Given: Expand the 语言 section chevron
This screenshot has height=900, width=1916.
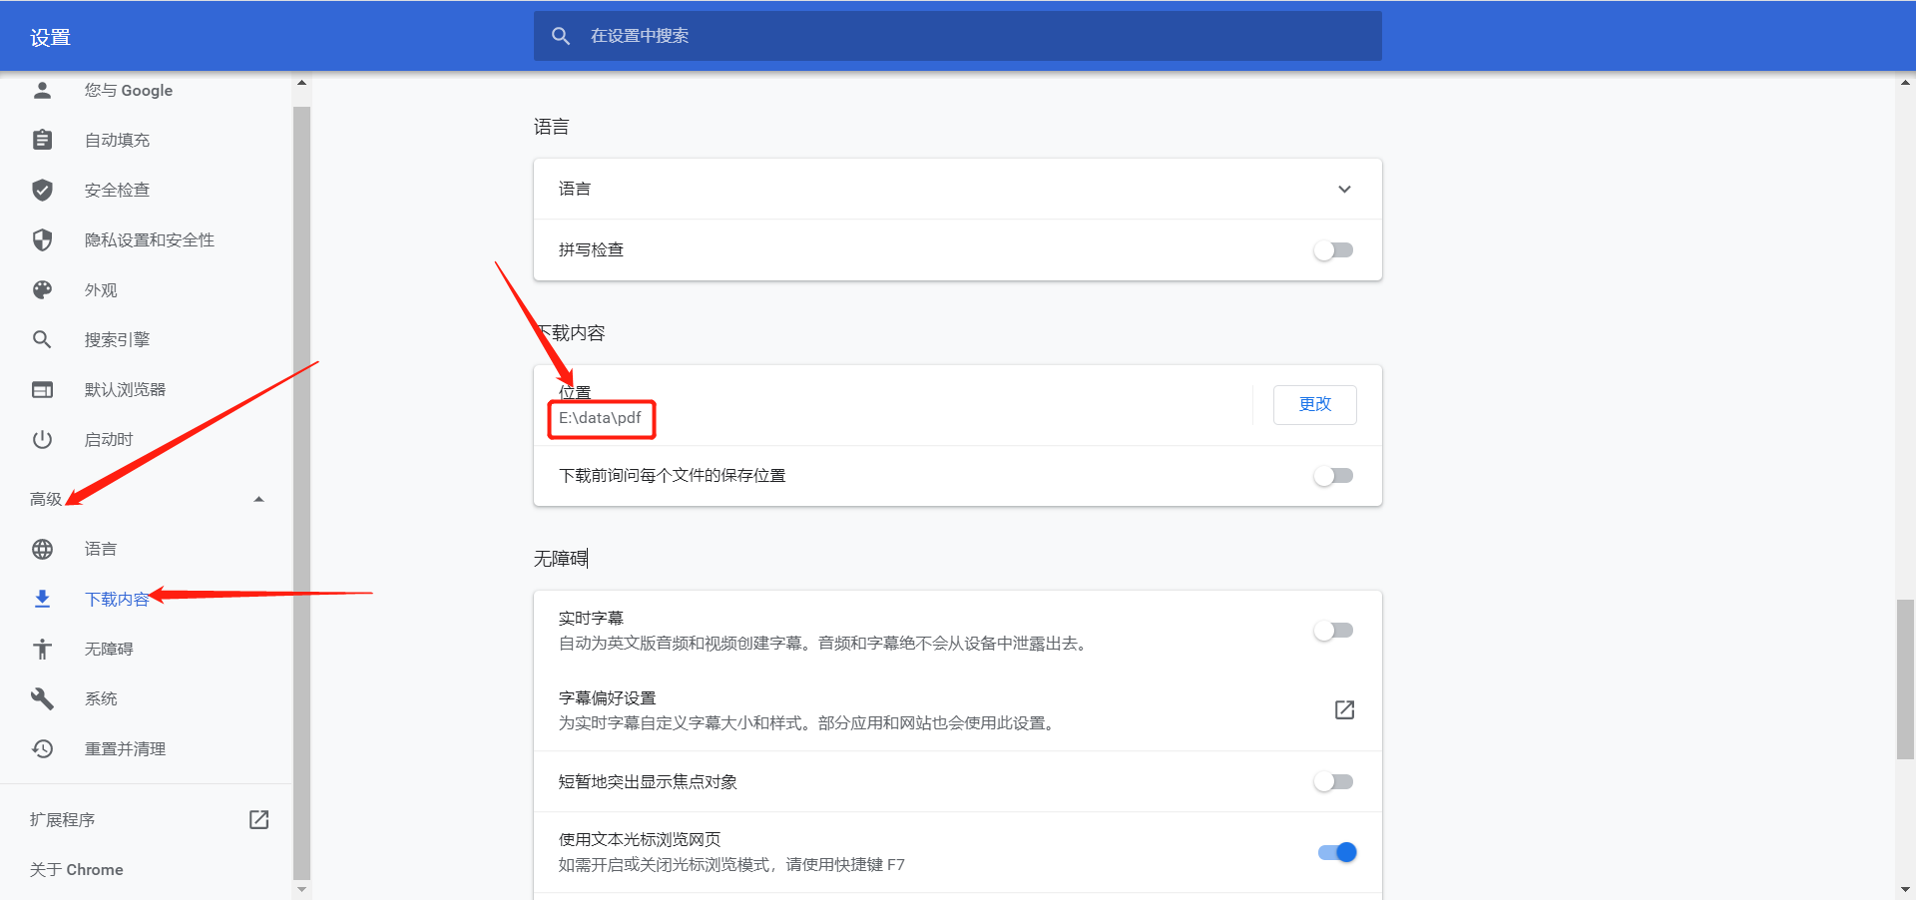Looking at the screenshot, I should (1344, 189).
